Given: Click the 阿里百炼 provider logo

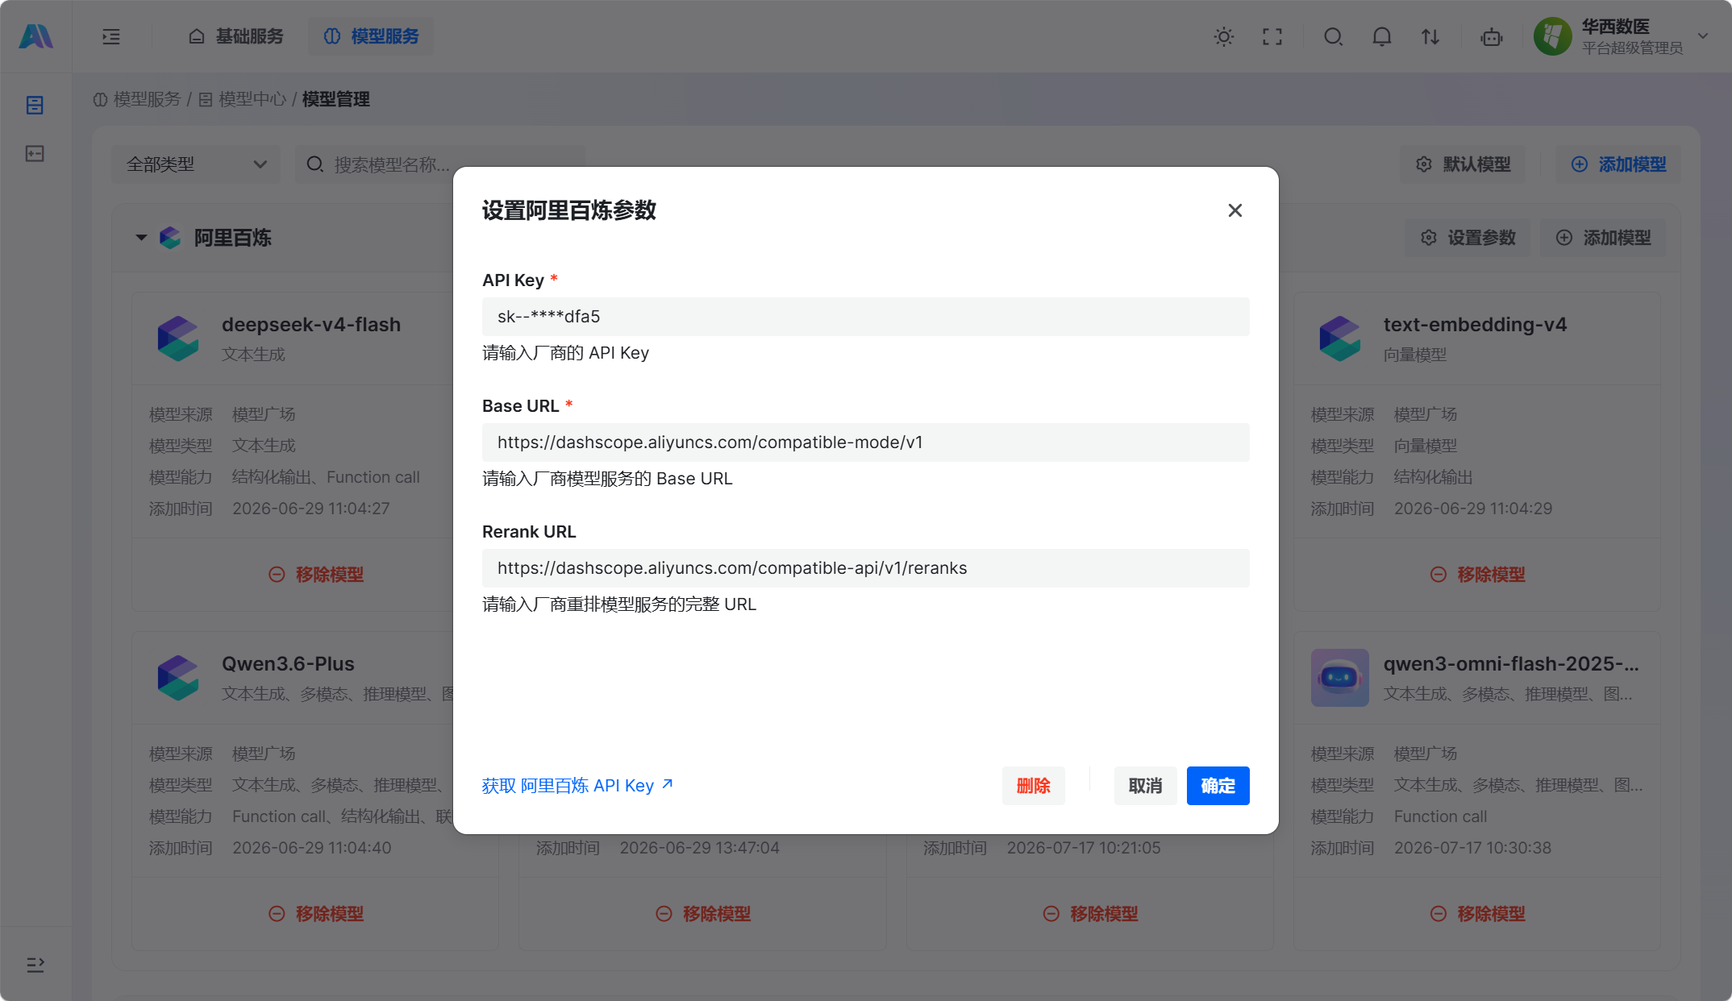Looking at the screenshot, I should [x=170, y=238].
